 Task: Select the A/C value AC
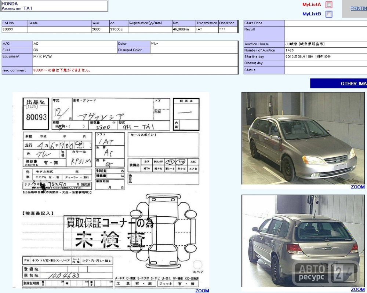[36, 44]
